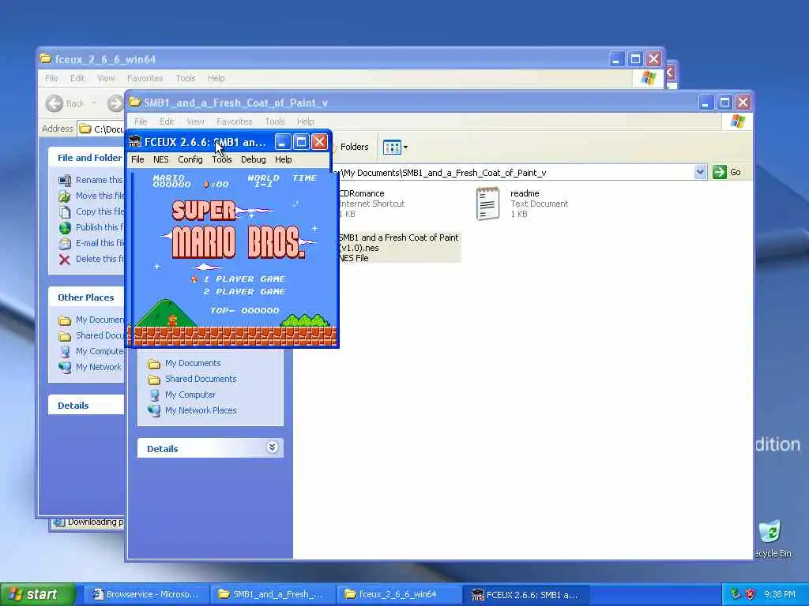Select the readme text document icon

[x=487, y=204]
